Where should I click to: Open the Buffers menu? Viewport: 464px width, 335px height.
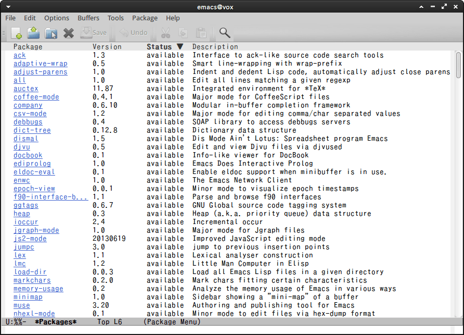coord(88,18)
